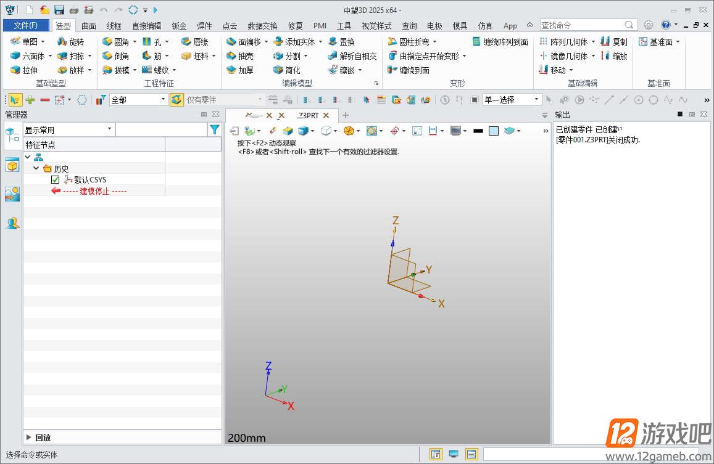Viewport: 714px width, 464px height.
Task: Open the settings gear icon
Action: [x=649, y=25]
